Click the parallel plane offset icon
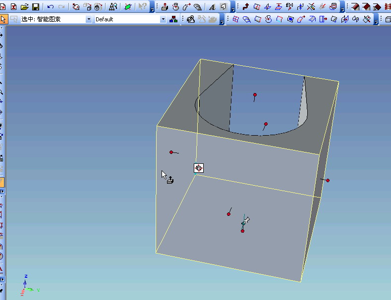The width and height of the screenshot is (391, 300). (279, 6)
